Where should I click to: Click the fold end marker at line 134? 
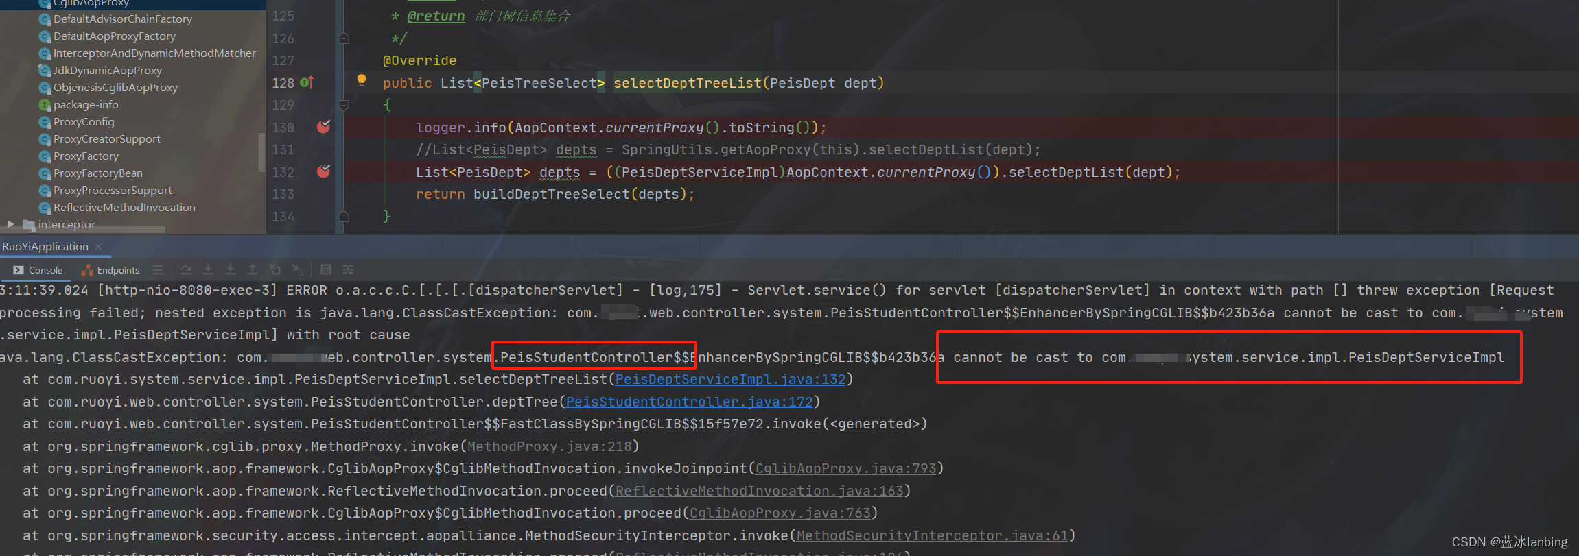click(x=344, y=217)
